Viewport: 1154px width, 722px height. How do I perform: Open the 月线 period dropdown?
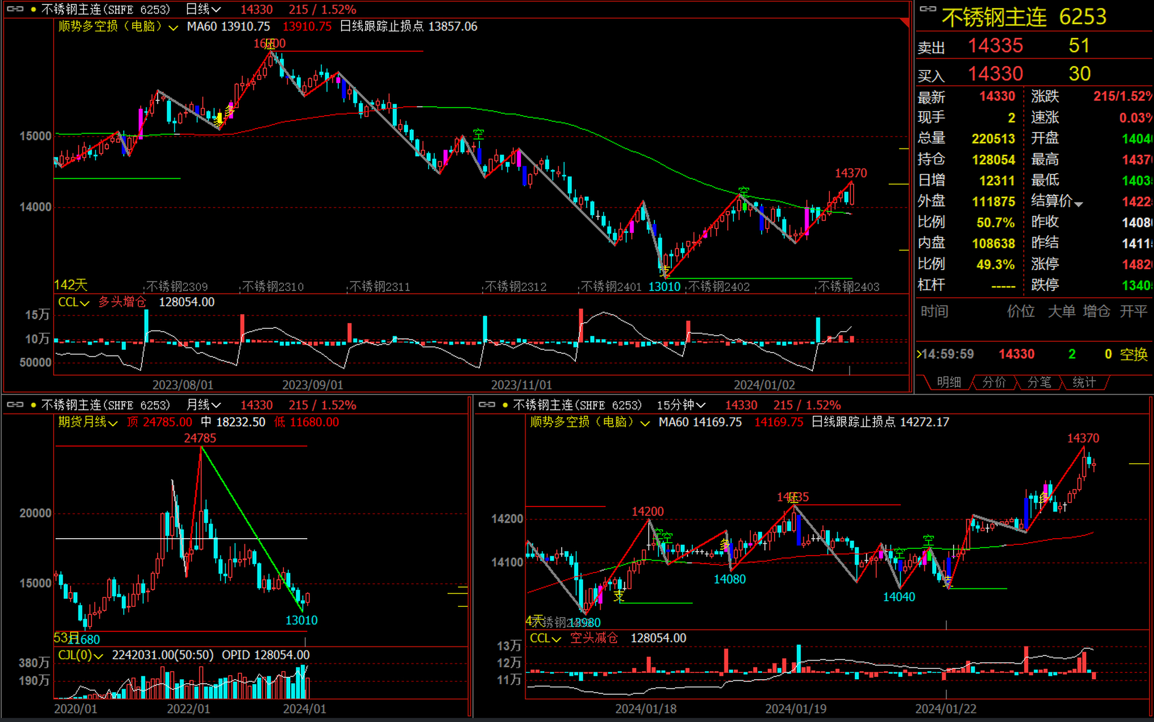point(203,405)
